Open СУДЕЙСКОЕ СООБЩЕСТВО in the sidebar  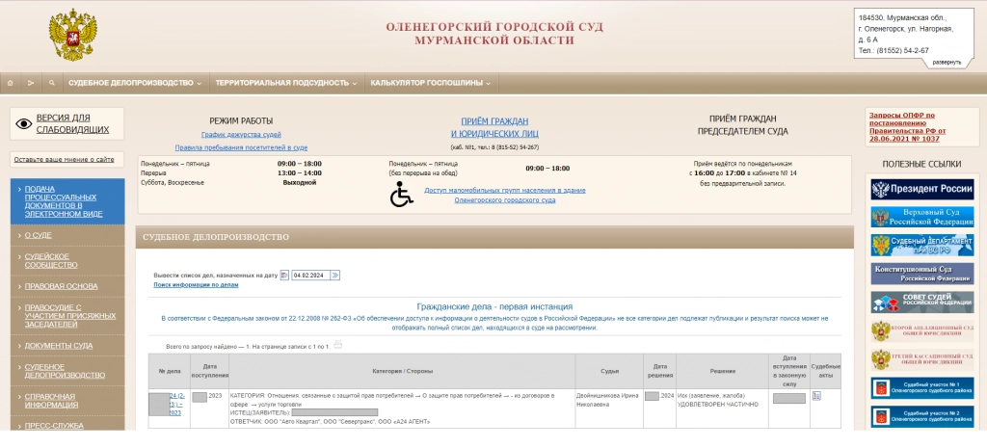pyautogui.click(x=67, y=261)
